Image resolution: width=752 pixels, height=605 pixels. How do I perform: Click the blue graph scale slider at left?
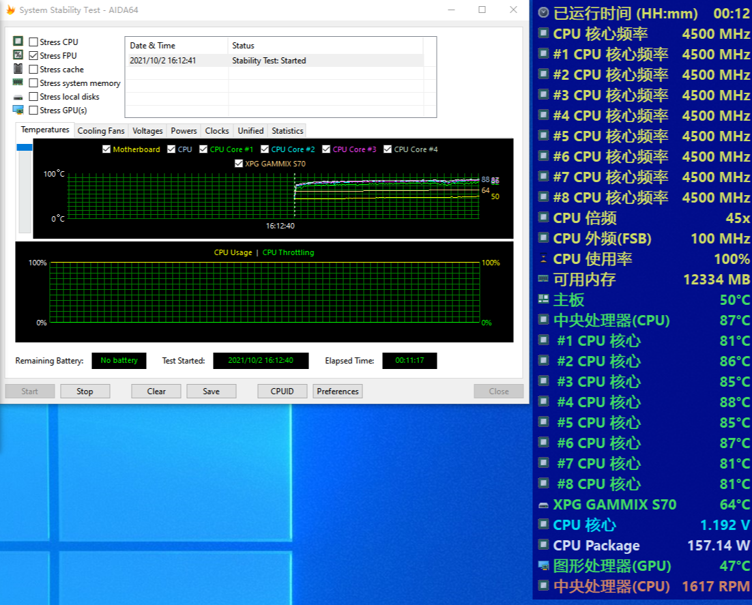[25, 147]
